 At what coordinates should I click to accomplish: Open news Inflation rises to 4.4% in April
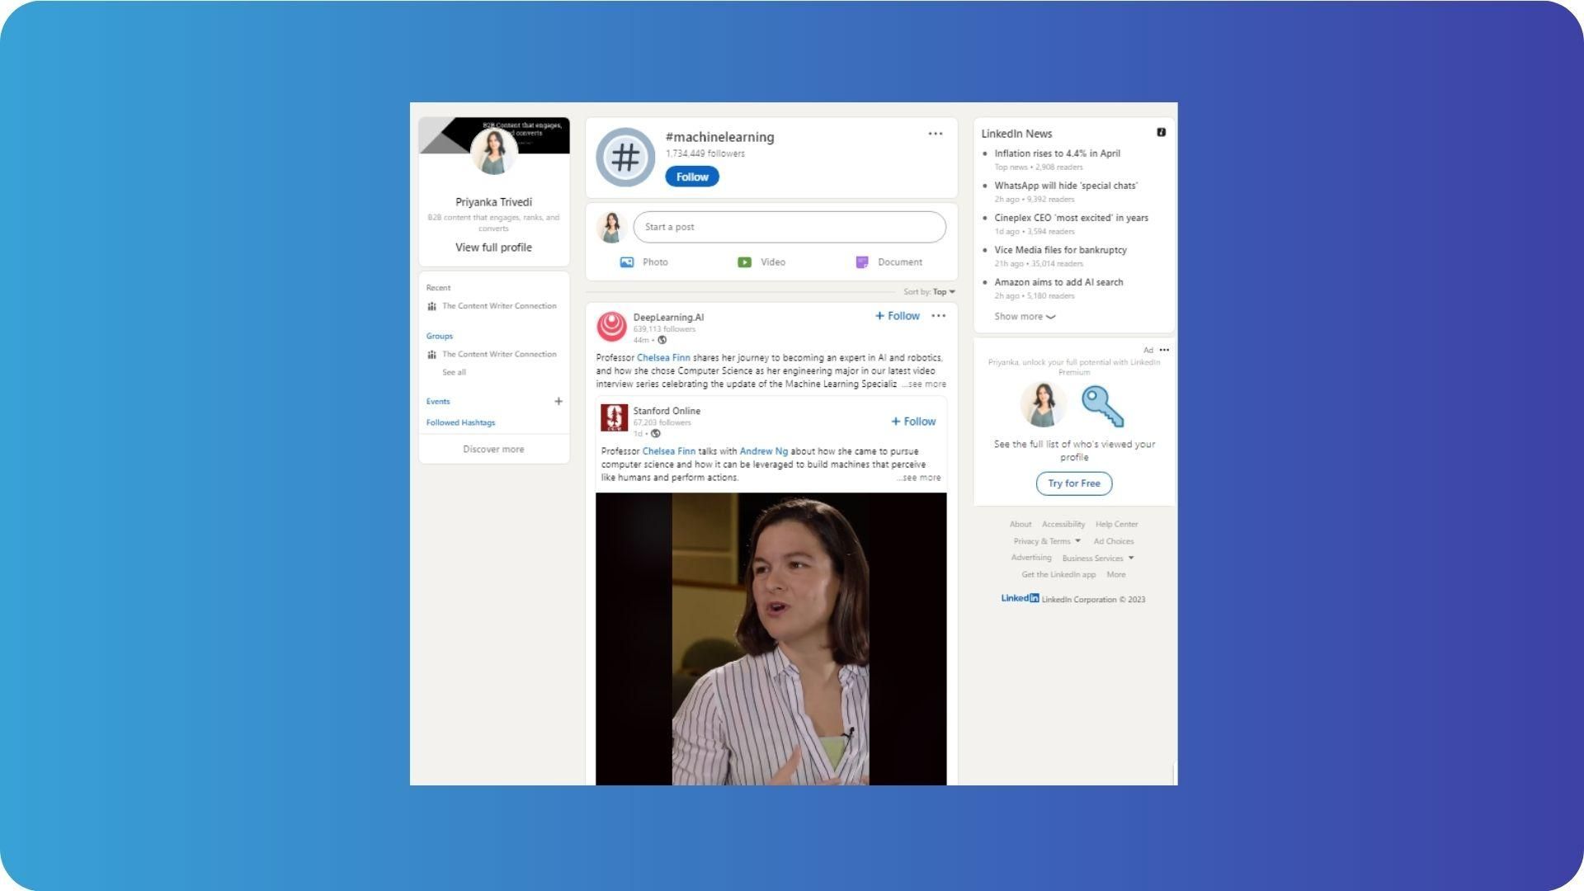pyautogui.click(x=1057, y=153)
